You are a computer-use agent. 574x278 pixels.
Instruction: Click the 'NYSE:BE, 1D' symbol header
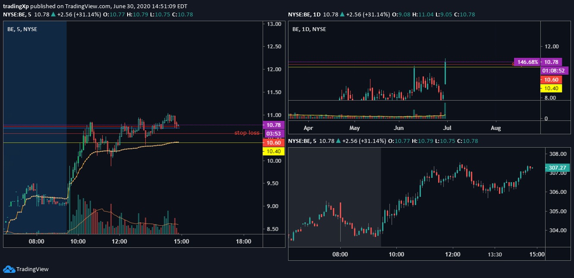tap(304, 15)
